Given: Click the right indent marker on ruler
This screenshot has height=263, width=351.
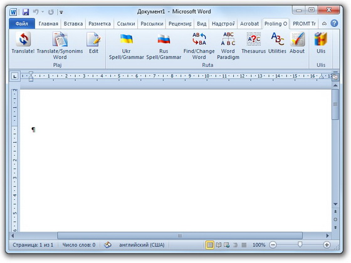Looking at the screenshot, I should (x=322, y=76).
